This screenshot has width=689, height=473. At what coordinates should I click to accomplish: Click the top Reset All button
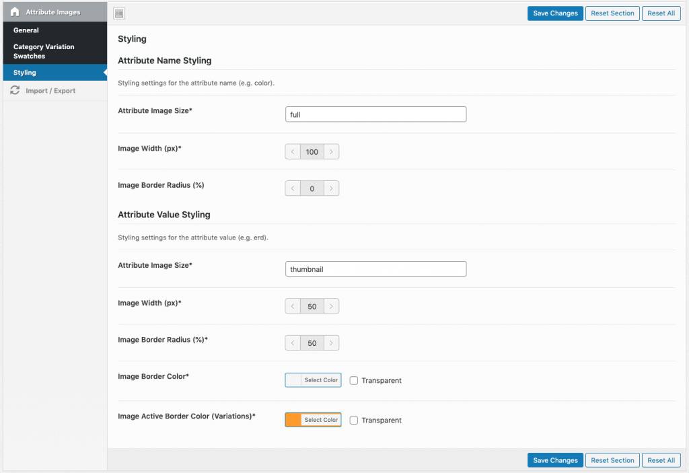pos(661,13)
